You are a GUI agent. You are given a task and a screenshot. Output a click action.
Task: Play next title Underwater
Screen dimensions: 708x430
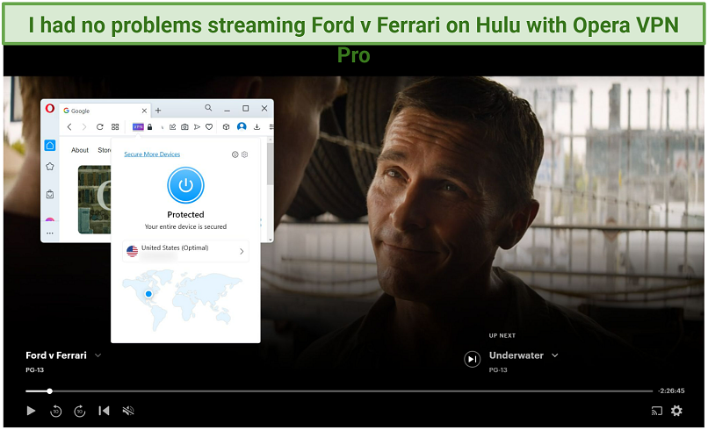pos(473,358)
